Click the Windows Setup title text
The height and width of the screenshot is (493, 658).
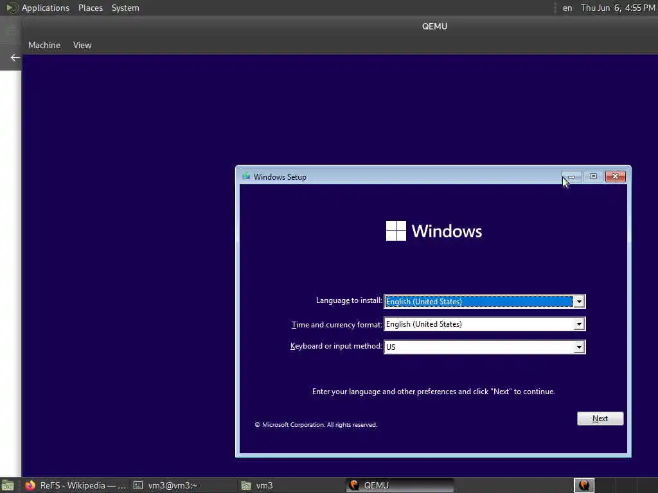(280, 177)
